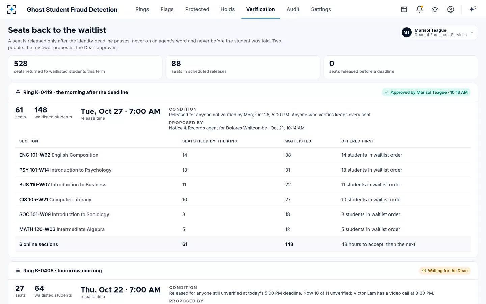The height and width of the screenshot is (304, 486).
Task: Switch to the Rings tab
Action: click(142, 9)
